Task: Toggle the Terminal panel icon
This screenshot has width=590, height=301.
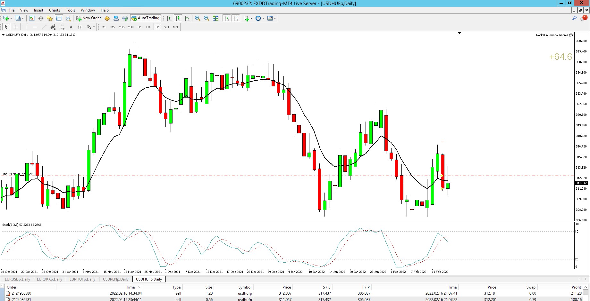Action: point(59,18)
